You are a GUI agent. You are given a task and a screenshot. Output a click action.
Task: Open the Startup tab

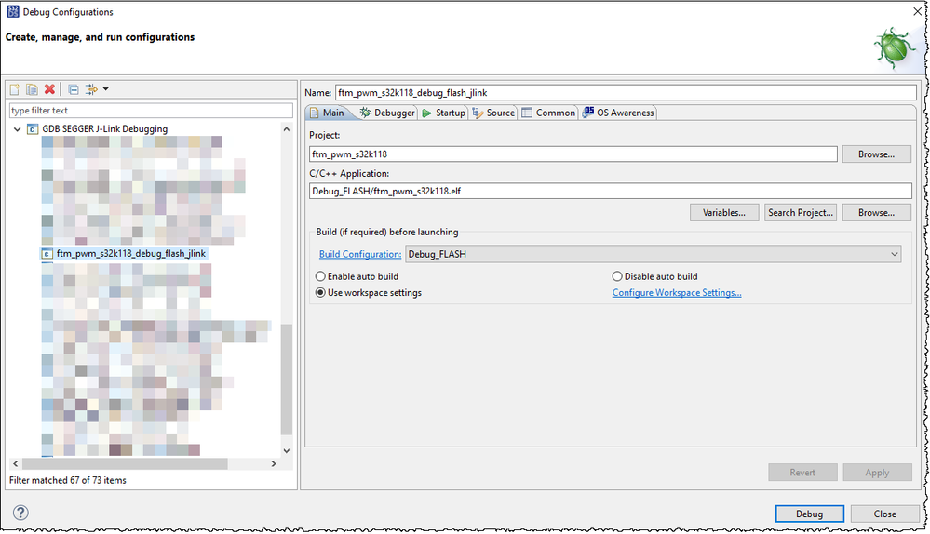tap(444, 113)
